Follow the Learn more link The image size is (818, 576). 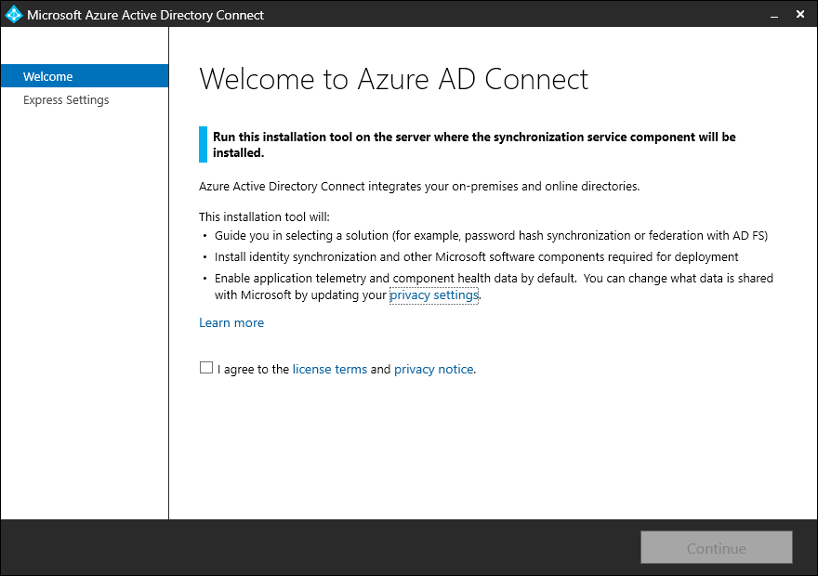click(231, 322)
